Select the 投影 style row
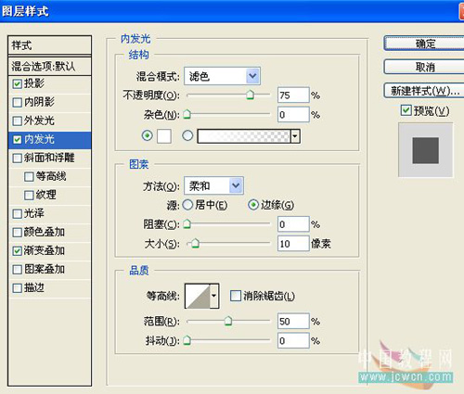This screenshot has width=464, height=394. pyautogui.click(x=49, y=84)
